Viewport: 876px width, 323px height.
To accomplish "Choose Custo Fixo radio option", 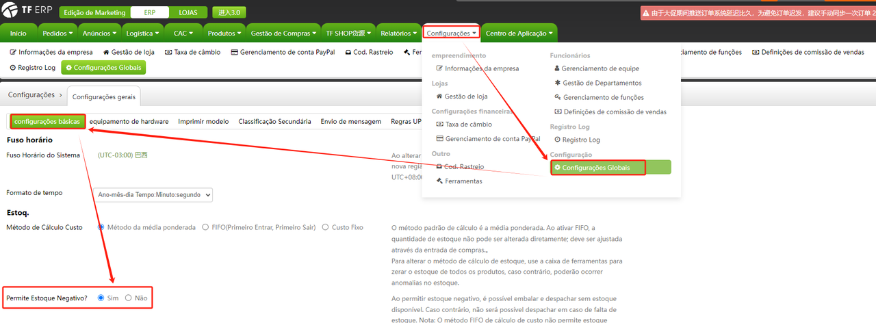I will (x=325, y=227).
